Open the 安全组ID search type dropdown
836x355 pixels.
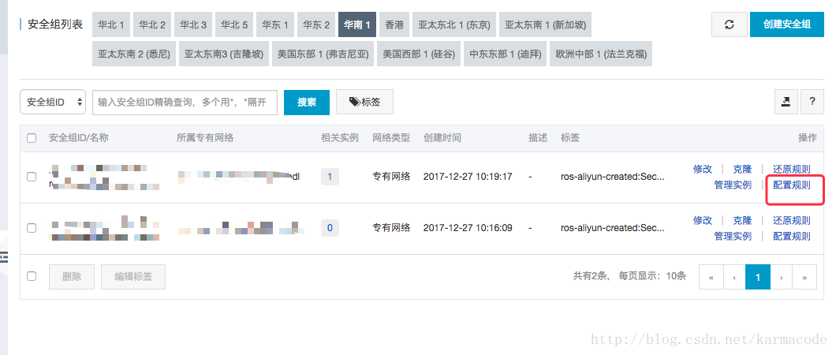tap(53, 102)
